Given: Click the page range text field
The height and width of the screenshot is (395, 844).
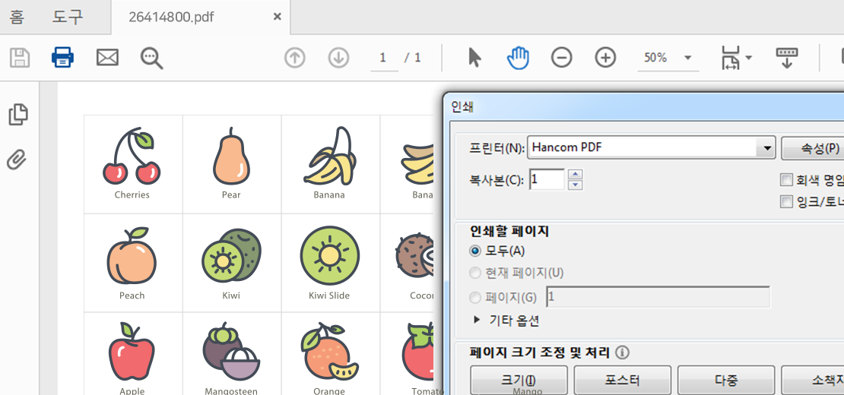Looking at the screenshot, I should click(x=658, y=297).
